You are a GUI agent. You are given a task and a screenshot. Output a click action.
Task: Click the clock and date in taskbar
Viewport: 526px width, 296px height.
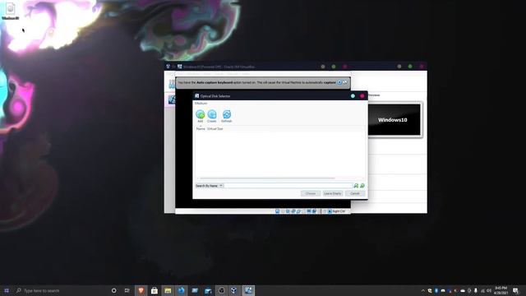pyautogui.click(x=501, y=290)
